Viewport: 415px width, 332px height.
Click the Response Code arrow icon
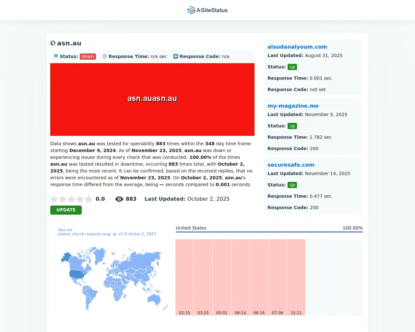tap(176, 56)
